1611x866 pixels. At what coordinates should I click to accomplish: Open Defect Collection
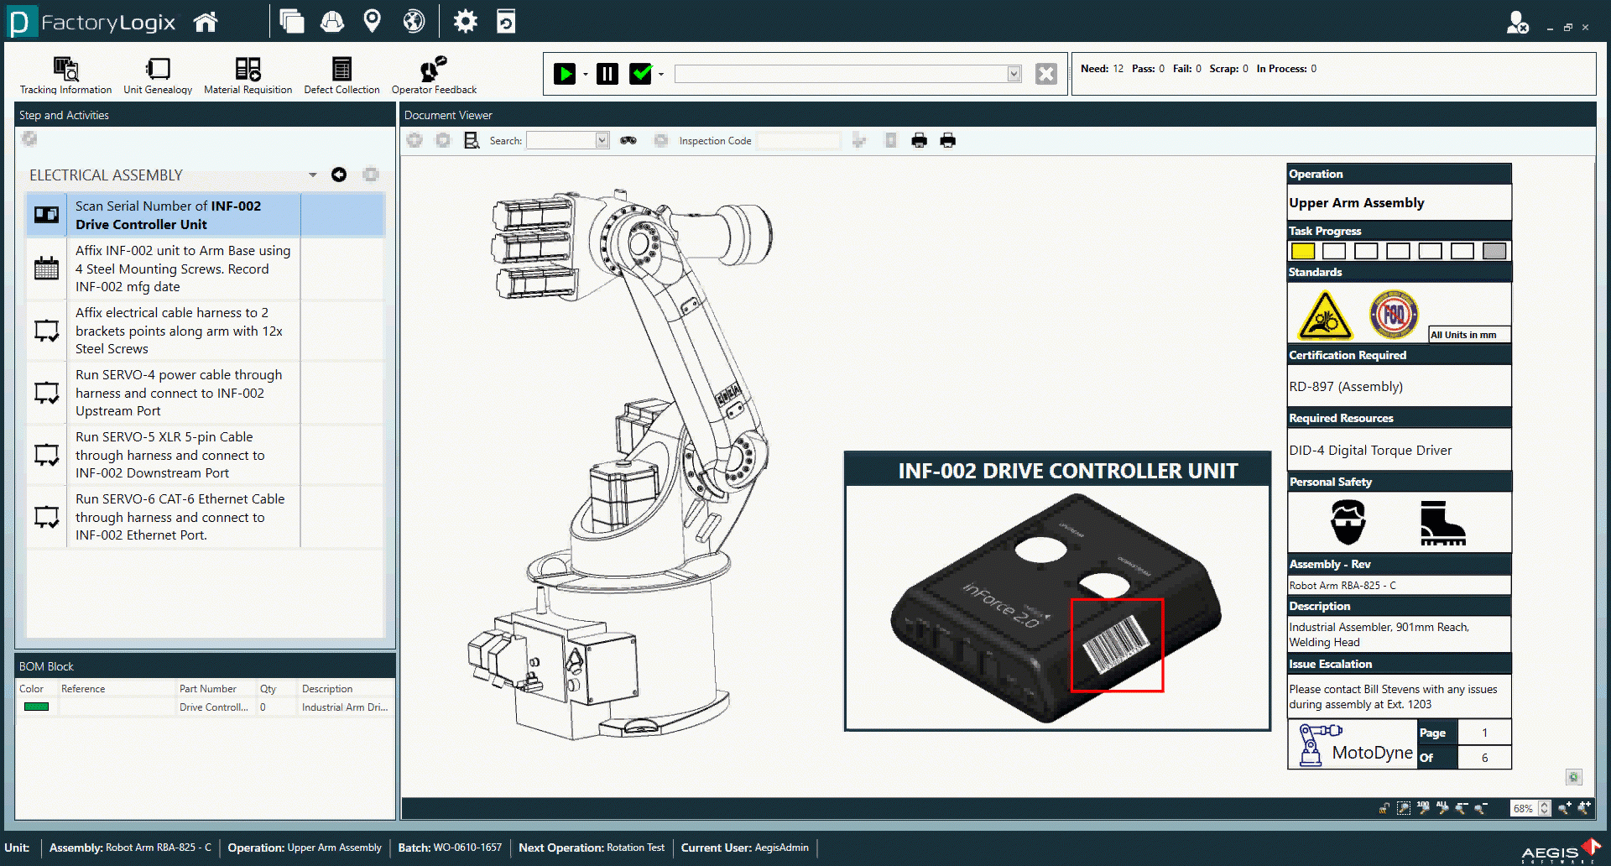(x=341, y=76)
